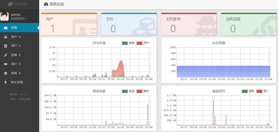Click the 244.1 KB axis label
Image resolution: width=278 pixels, height=132 pixels.
51,95
